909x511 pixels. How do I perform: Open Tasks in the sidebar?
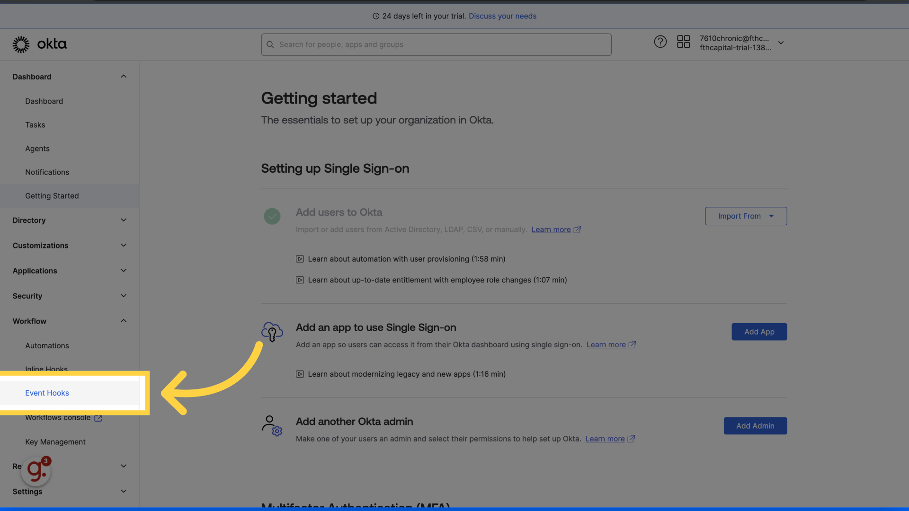pyautogui.click(x=35, y=125)
